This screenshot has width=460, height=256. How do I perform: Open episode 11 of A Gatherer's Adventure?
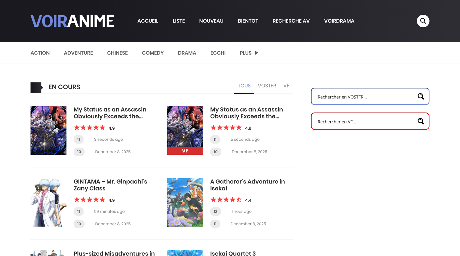coord(215,224)
